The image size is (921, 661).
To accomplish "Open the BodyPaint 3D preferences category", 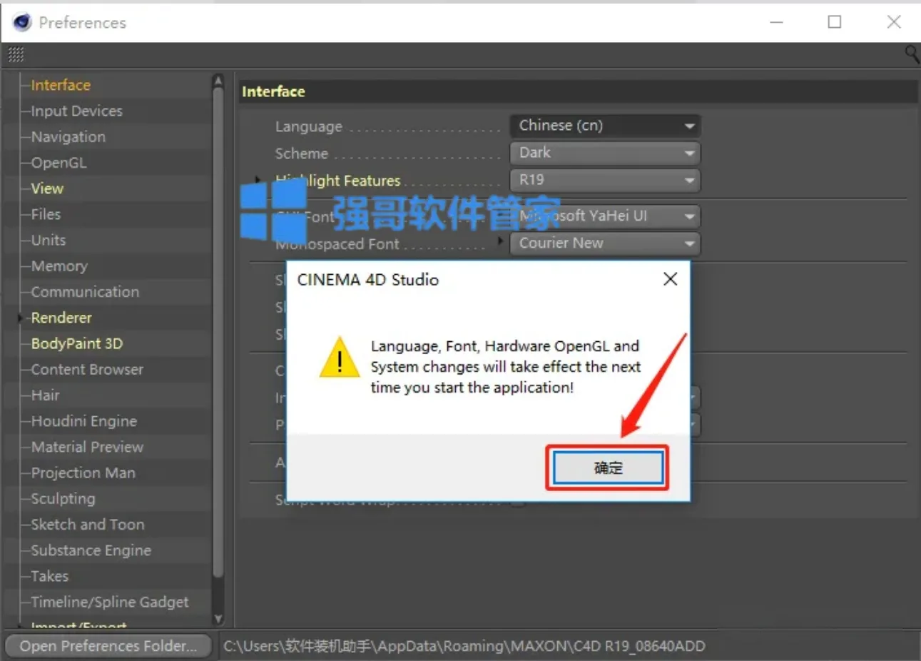I will coord(76,343).
